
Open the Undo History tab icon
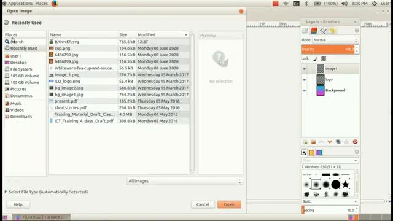(x=332, y=31)
